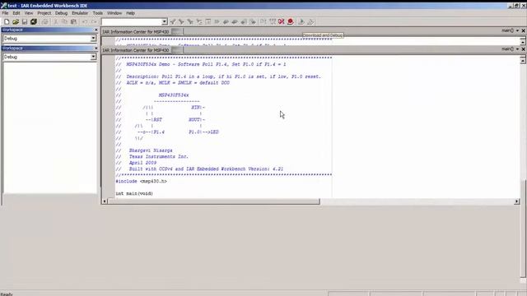Click the 'Texas Instruments Inc.' comment
Viewport: 527px width, 296px height.
pyautogui.click(x=159, y=157)
